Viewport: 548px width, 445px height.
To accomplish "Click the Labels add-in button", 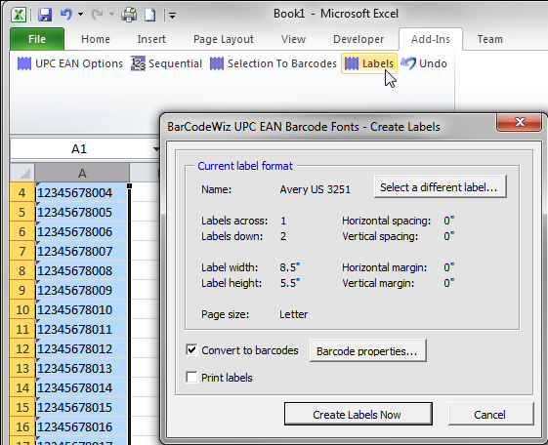I will [x=369, y=63].
